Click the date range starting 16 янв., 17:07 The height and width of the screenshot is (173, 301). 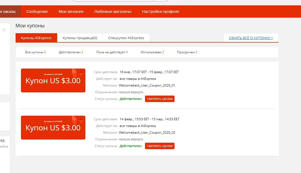149,72
